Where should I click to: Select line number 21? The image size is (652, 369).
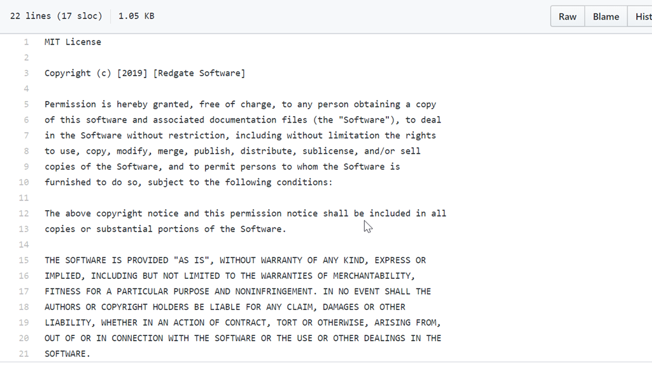pos(24,354)
